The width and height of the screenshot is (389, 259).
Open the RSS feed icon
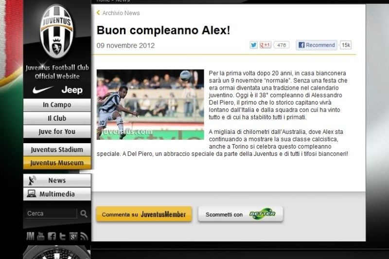pos(84,237)
